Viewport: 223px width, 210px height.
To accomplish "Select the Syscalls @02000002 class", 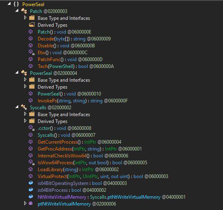I will (51, 108).
